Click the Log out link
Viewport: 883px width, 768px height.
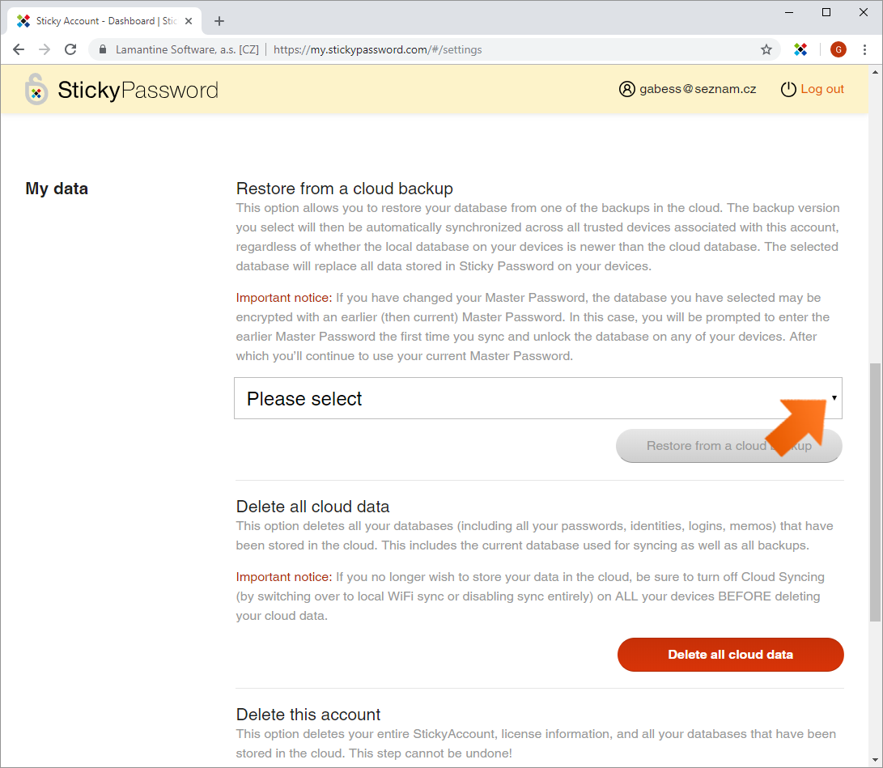click(821, 89)
